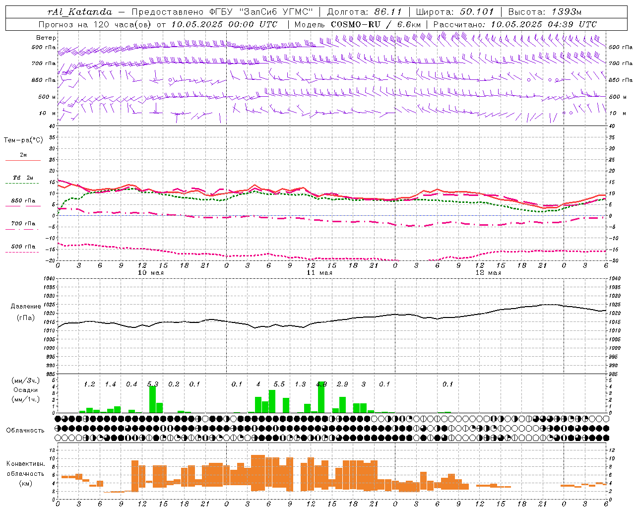Image resolution: width=635 pixels, height=508 pixels.
Task: Click the 'Тем-ра(°C)' temperature panel label
Action: click(23, 140)
